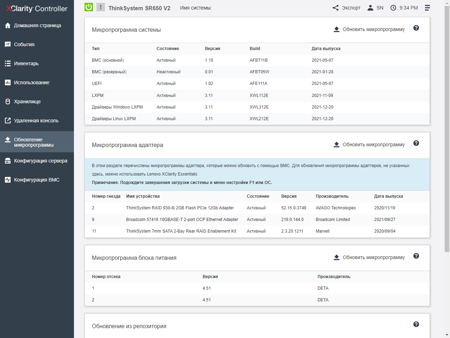The height and width of the screenshot is (338, 450).
Task: Click the 219.0.144.0 version cell
Action: (292, 220)
